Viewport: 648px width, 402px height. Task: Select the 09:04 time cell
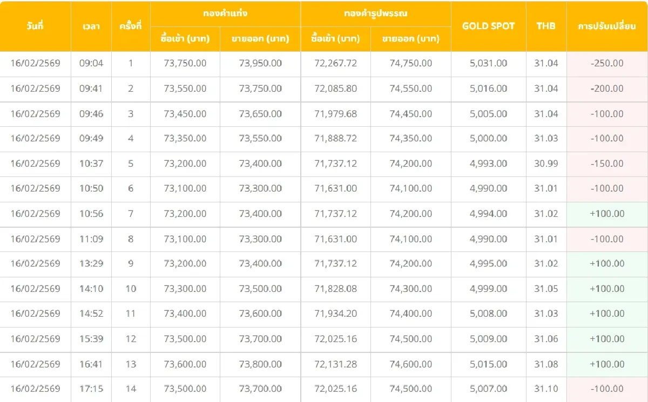click(91, 64)
